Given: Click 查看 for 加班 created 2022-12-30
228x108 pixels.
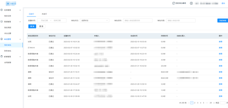Looking at the screenshot, I should pos(220,96).
